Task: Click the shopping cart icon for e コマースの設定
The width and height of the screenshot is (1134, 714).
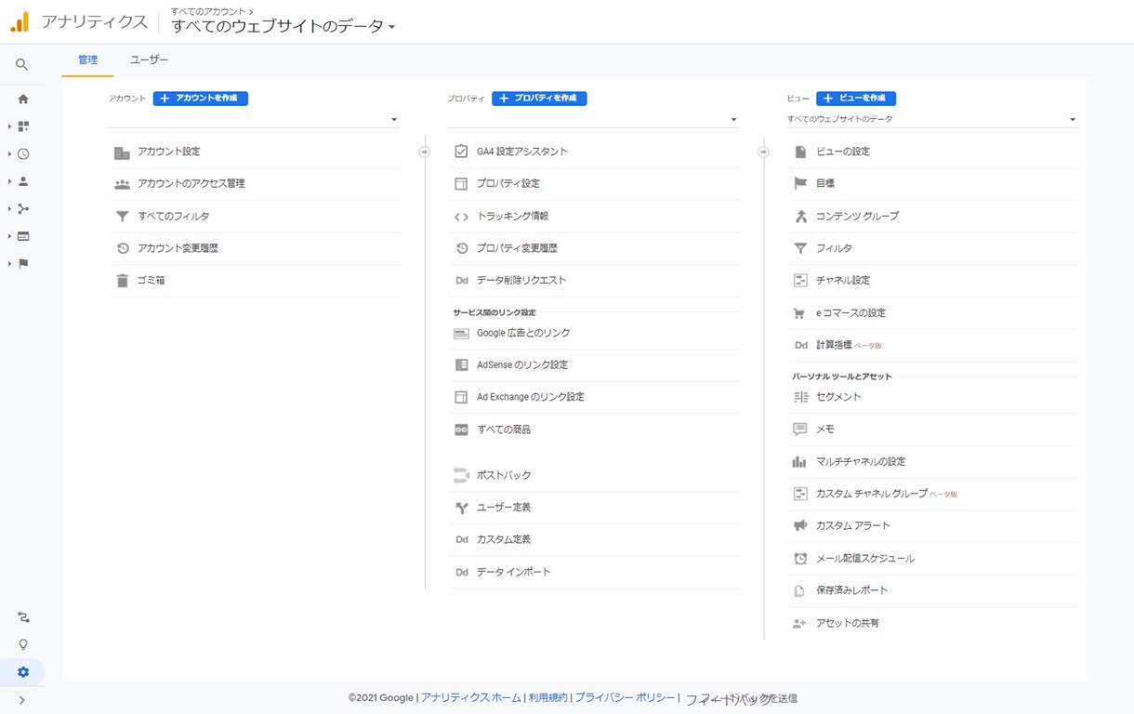Action: pos(799,313)
